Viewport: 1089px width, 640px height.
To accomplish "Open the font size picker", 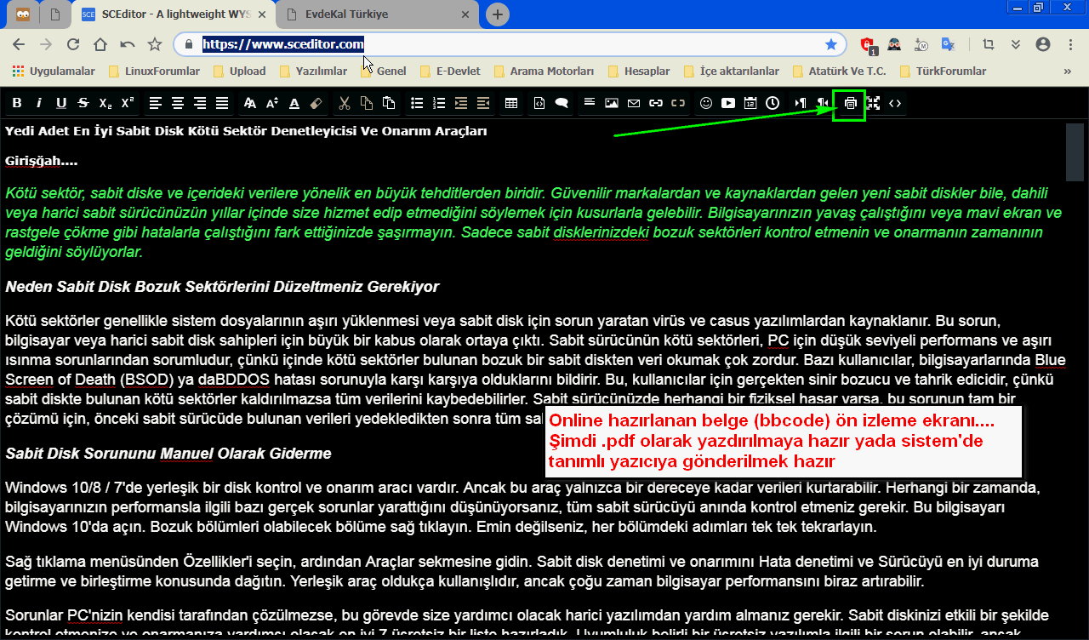I will click(x=272, y=103).
